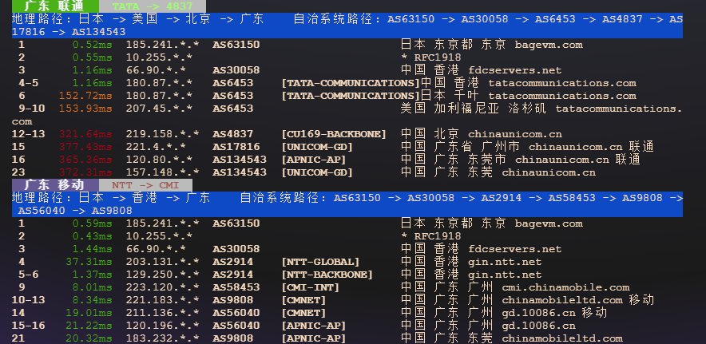The width and height of the screenshot is (706, 344).
Task: Click the cmi.chinamobile.com domain text
Action: 565,287
